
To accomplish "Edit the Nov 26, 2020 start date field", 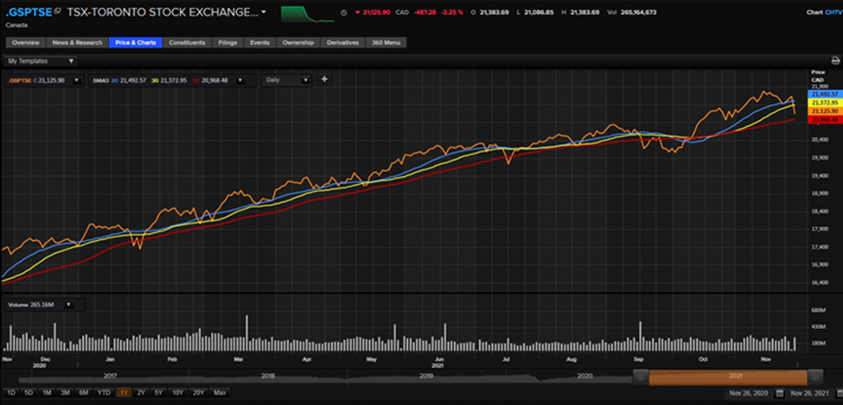I will click(750, 393).
